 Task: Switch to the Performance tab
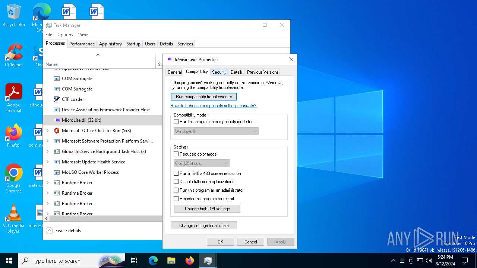point(82,44)
